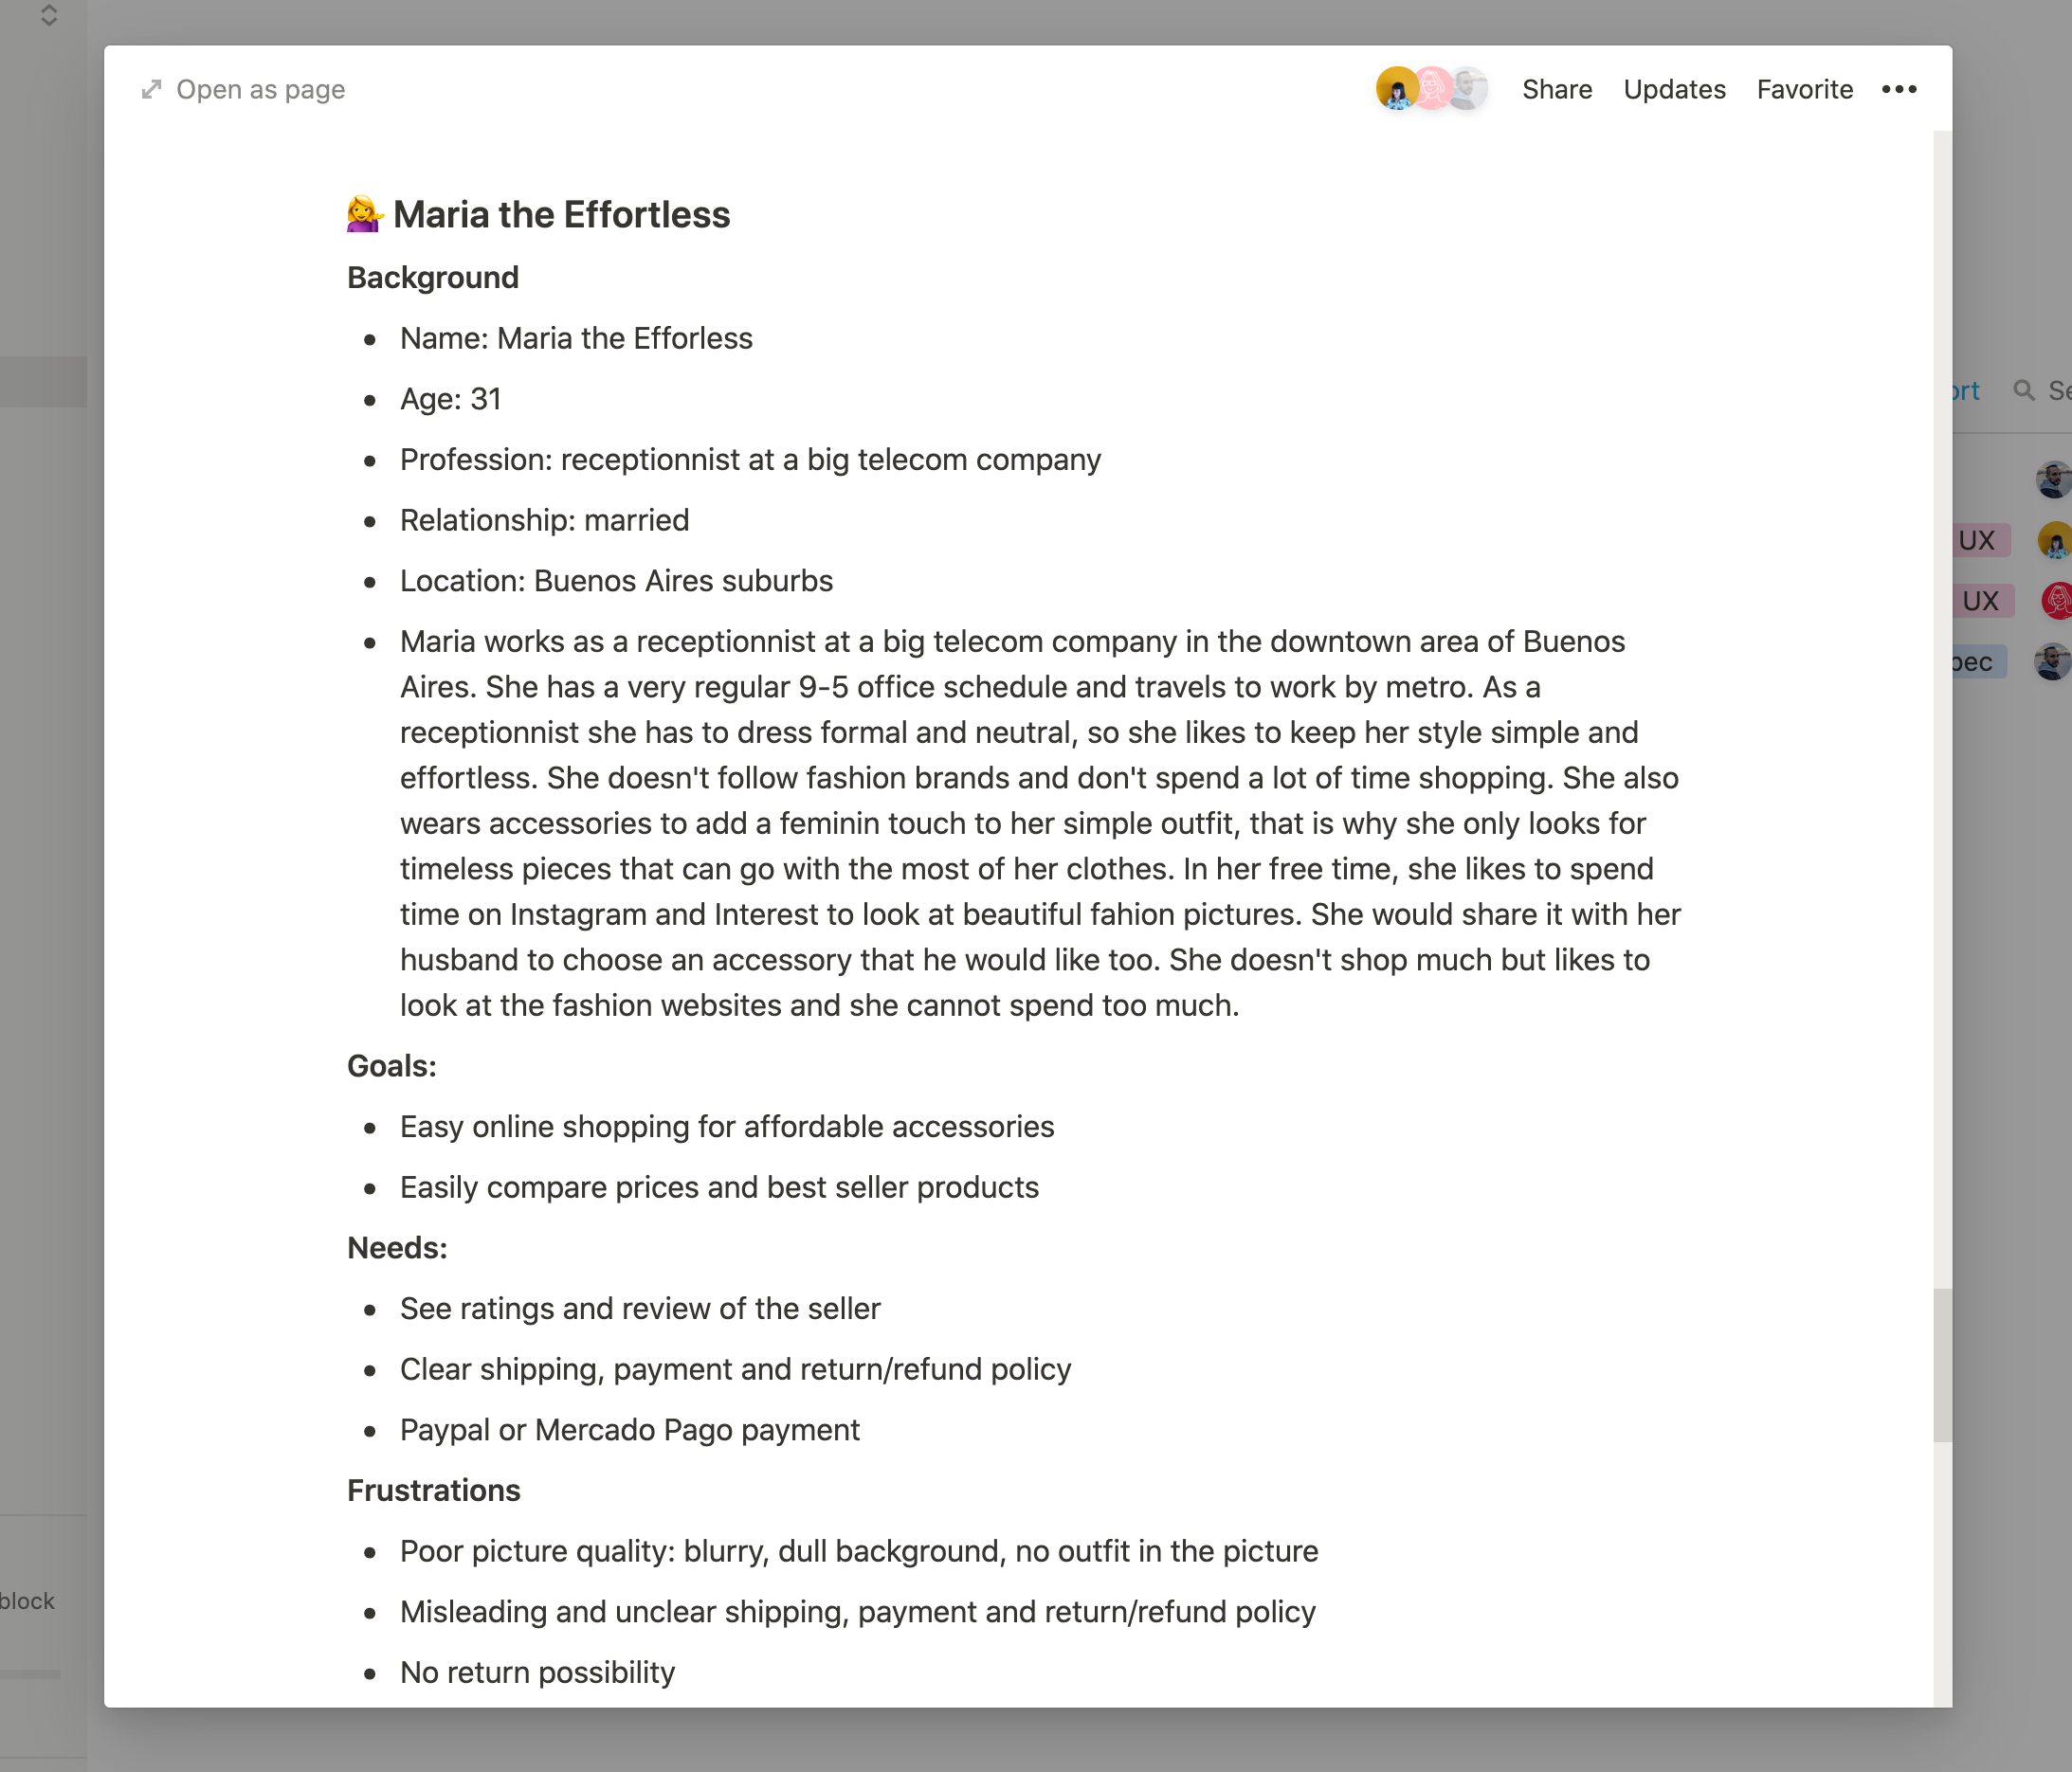
Task: Click the modal vertical scrollbar thumb
Action: pos(1942,1365)
